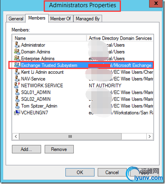This screenshot has width=165, height=184.
Task: Select the NAV-Service member name
Action: [x=33, y=79]
